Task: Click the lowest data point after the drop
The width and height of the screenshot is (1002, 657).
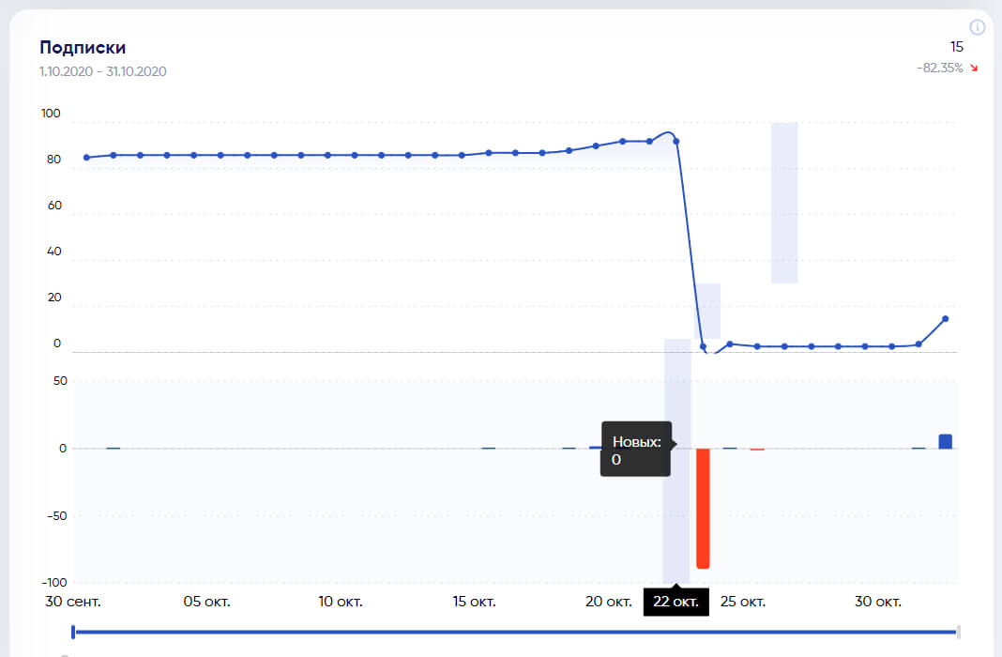Action: pyautogui.click(x=703, y=347)
